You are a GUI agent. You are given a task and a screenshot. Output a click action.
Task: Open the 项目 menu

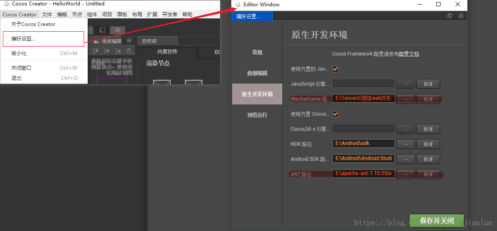tap(107, 14)
